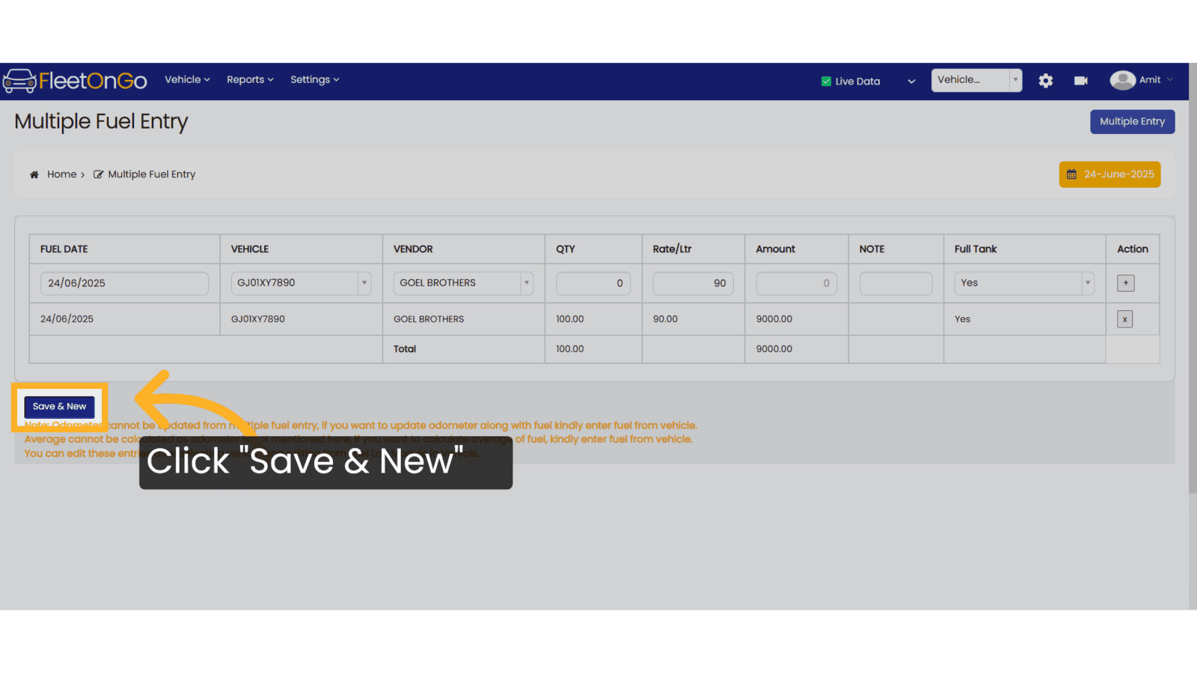The image size is (1197, 673).
Task: Click the Action column header
Action: (x=1132, y=249)
